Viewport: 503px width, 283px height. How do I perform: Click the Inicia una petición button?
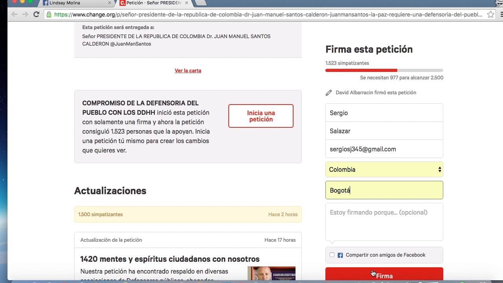tap(261, 116)
